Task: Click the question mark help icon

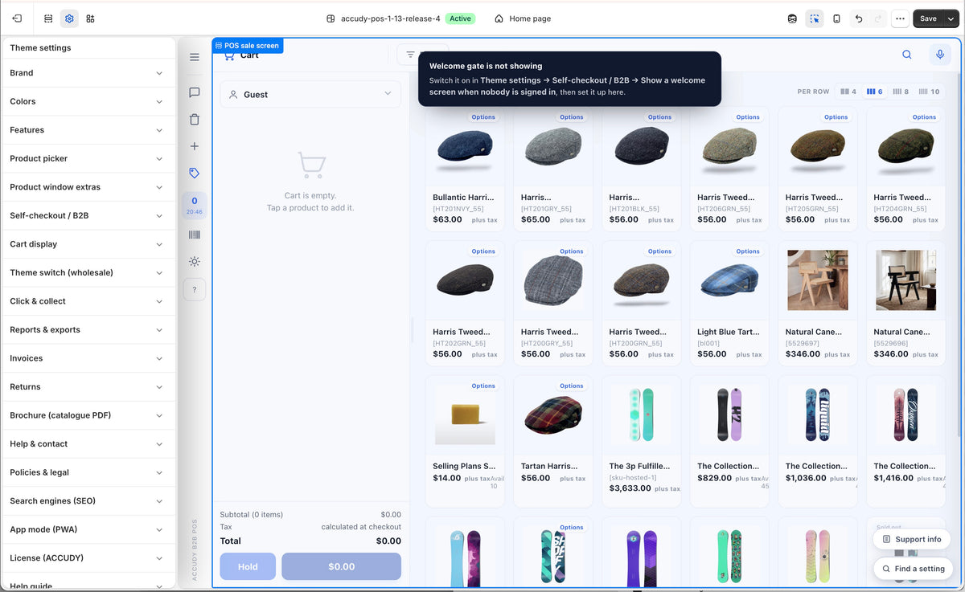Action: click(x=195, y=289)
